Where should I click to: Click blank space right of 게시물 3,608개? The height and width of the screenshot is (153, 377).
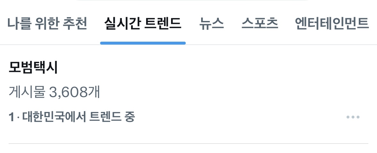228,92
